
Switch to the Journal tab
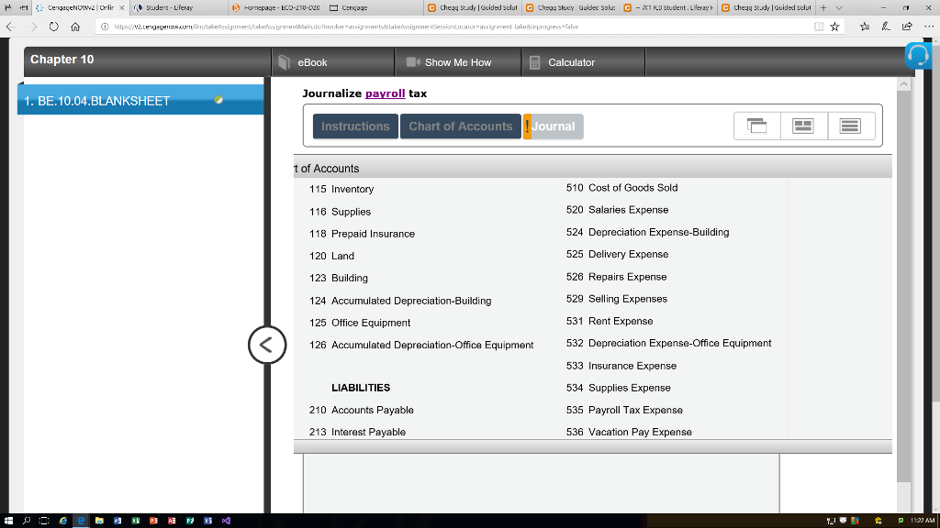coord(554,126)
